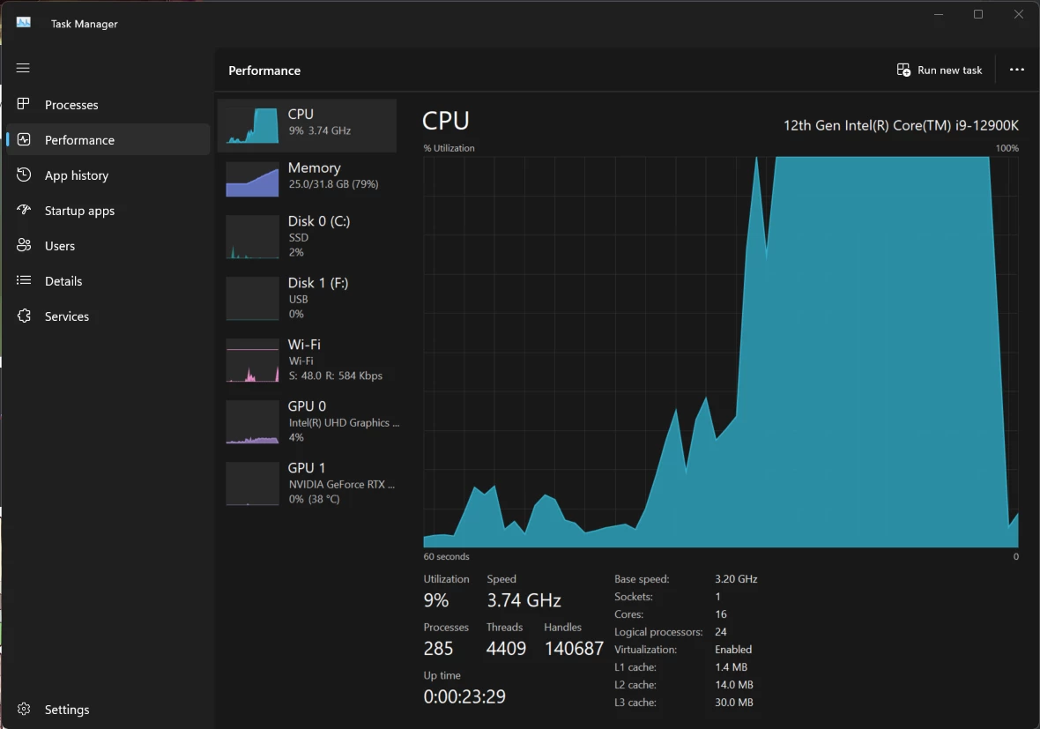Click the CPU resource label
The height and width of the screenshot is (729, 1040).
(301, 114)
